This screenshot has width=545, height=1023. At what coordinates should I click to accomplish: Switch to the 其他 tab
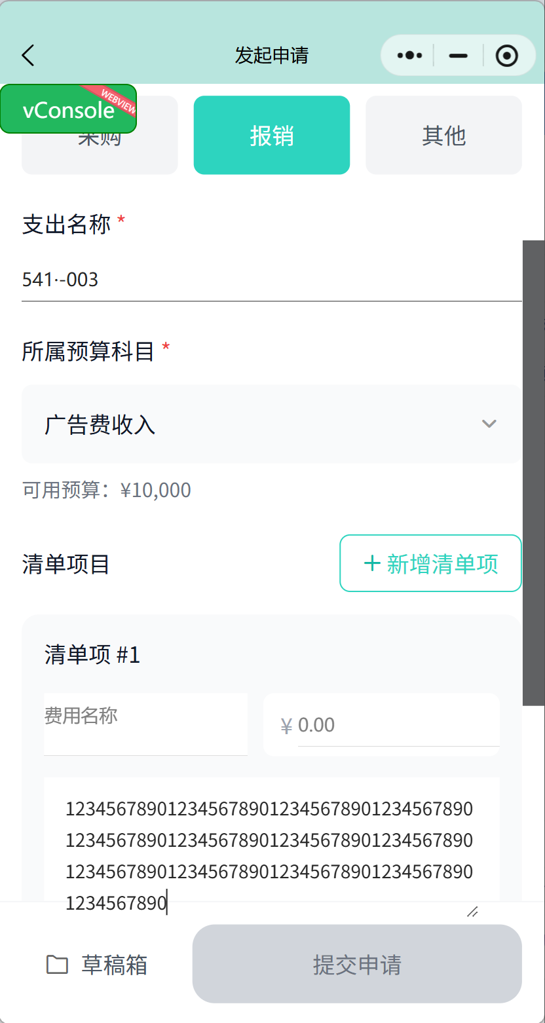click(x=443, y=135)
